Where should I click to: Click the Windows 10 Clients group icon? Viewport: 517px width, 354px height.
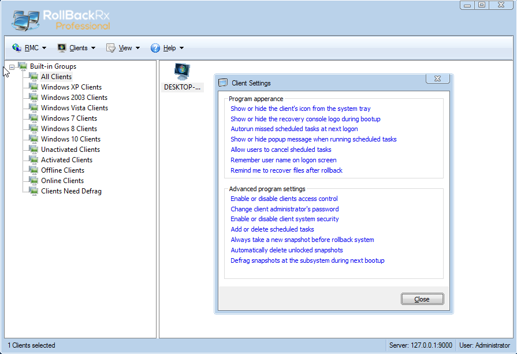(34, 139)
